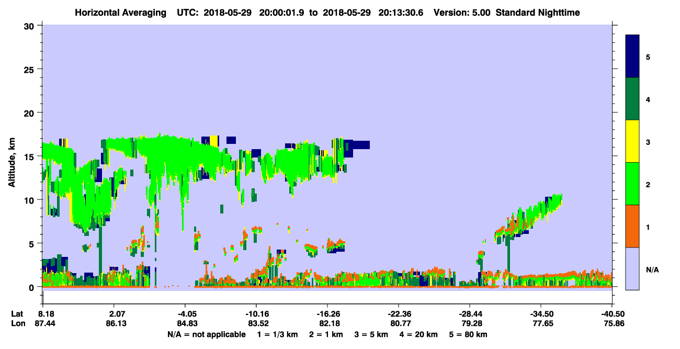Click the yellow colorbar segment labeled 3

pos(632,141)
